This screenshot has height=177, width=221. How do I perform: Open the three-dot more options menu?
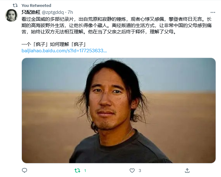pyautogui.click(x=213, y=13)
